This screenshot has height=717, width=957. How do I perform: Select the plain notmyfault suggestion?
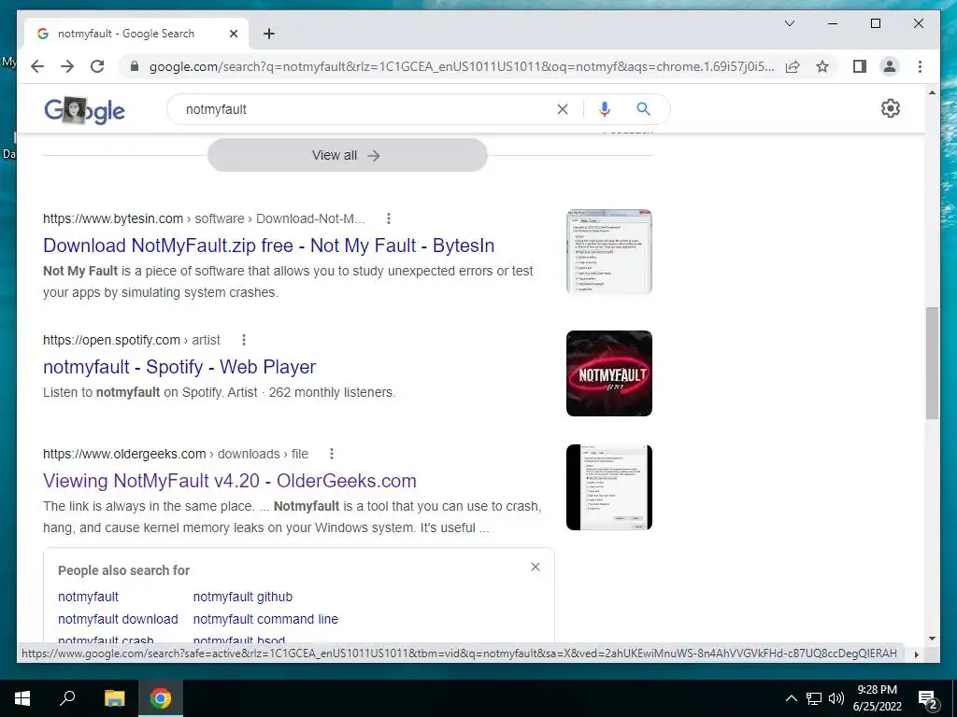(88, 597)
